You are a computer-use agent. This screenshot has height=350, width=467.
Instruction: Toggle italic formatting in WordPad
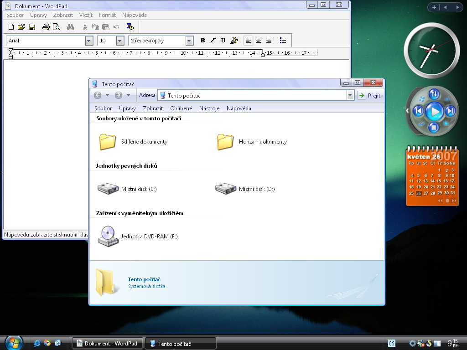tap(213, 41)
